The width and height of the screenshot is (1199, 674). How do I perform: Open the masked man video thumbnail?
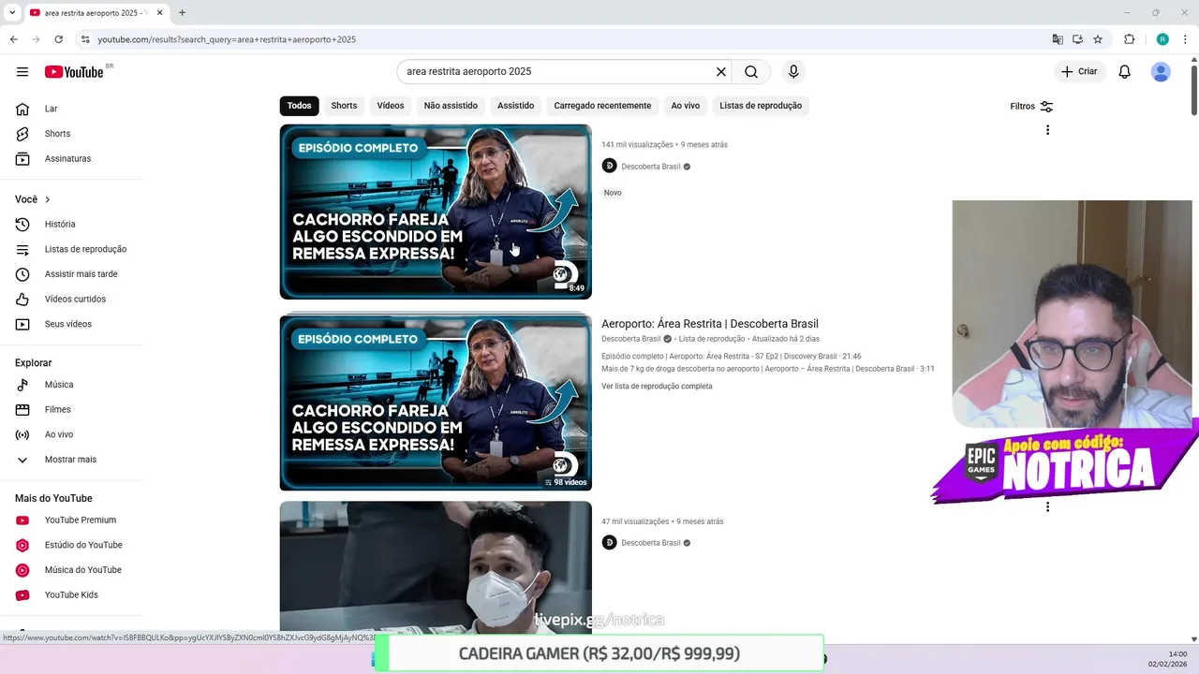(x=436, y=566)
